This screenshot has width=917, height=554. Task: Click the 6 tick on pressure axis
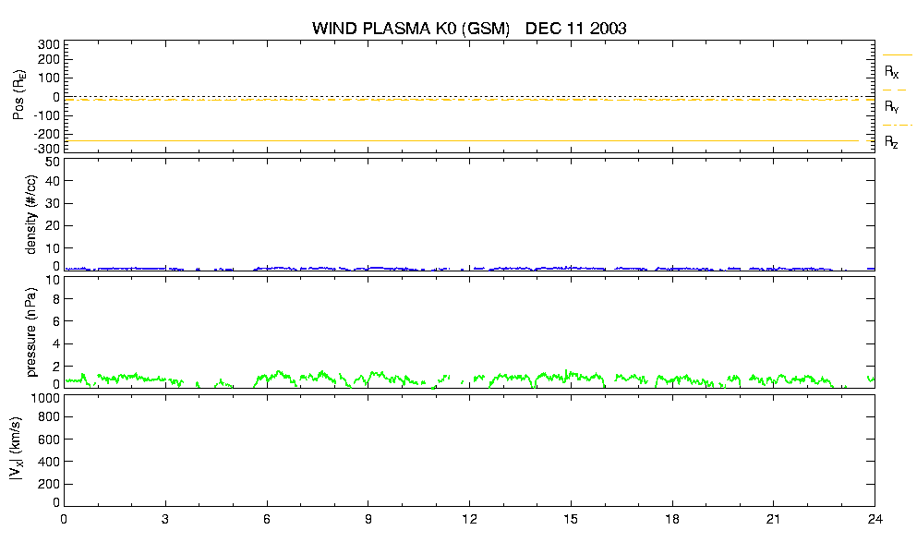tap(56, 321)
